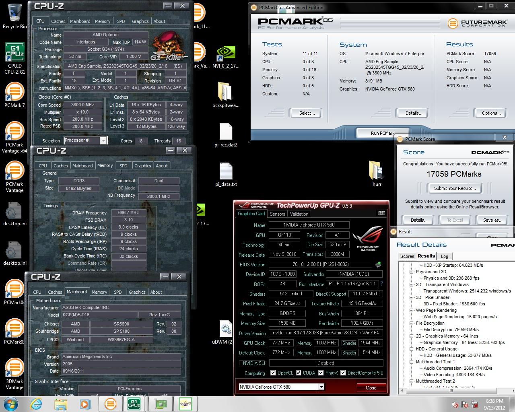
Task: Click '17059 PCMarks' score text
Action: click(454, 174)
